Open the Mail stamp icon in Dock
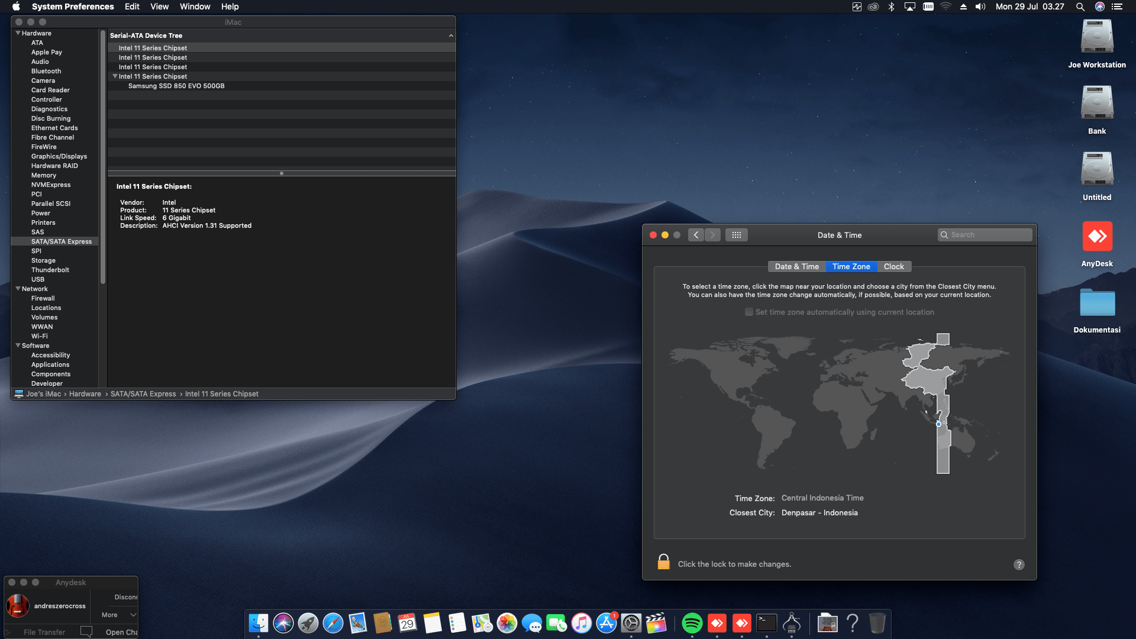 pyautogui.click(x=358, y=623)
